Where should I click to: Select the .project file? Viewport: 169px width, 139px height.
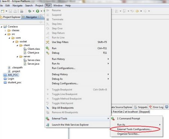[x=14, y=71]
